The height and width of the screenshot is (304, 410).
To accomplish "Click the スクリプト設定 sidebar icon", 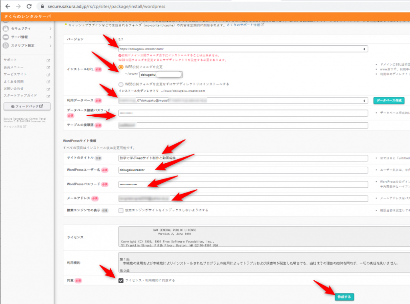I will click(6, 46).
